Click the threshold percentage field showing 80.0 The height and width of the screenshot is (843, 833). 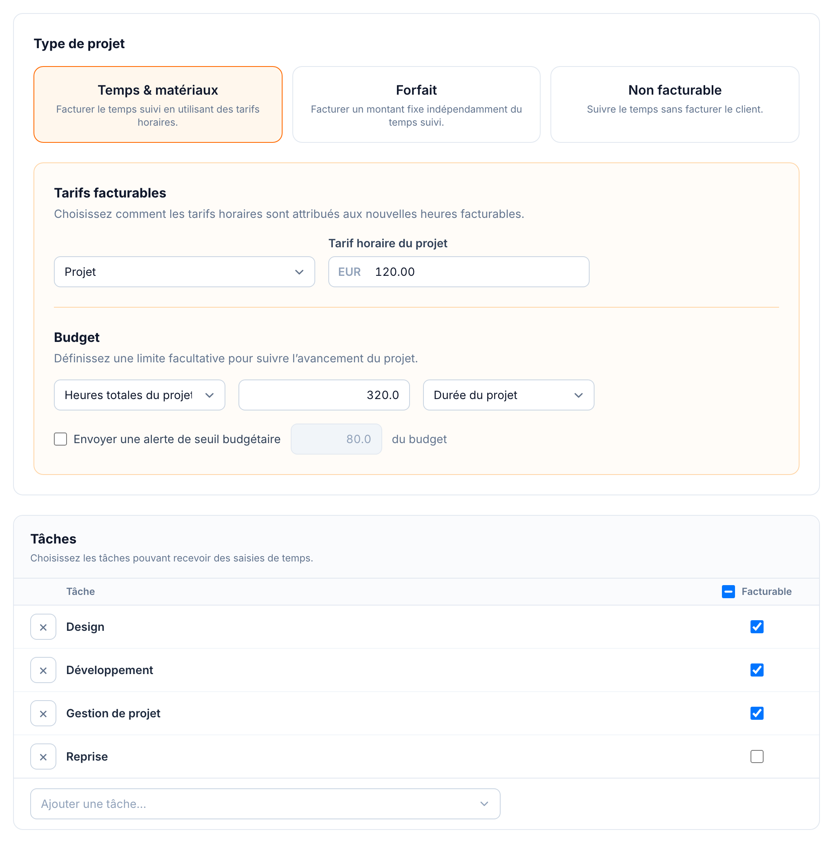click(x=336, y=439)
